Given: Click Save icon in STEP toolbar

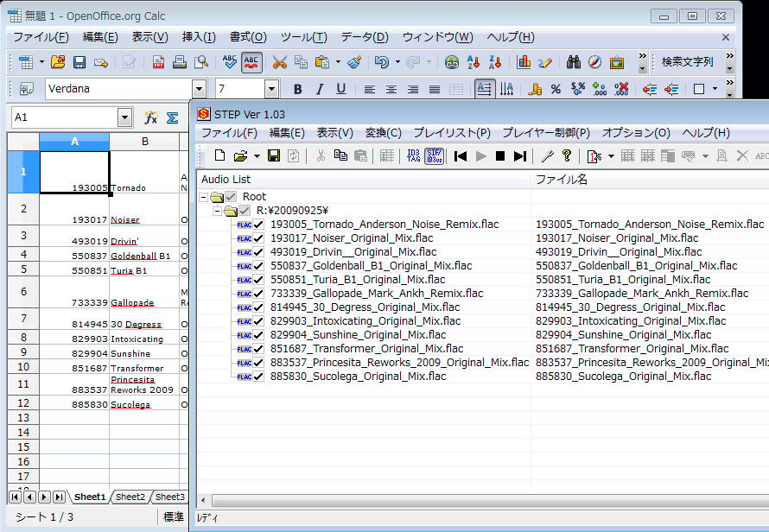Looking at the screenshot, I should click(x=274, y=156).
